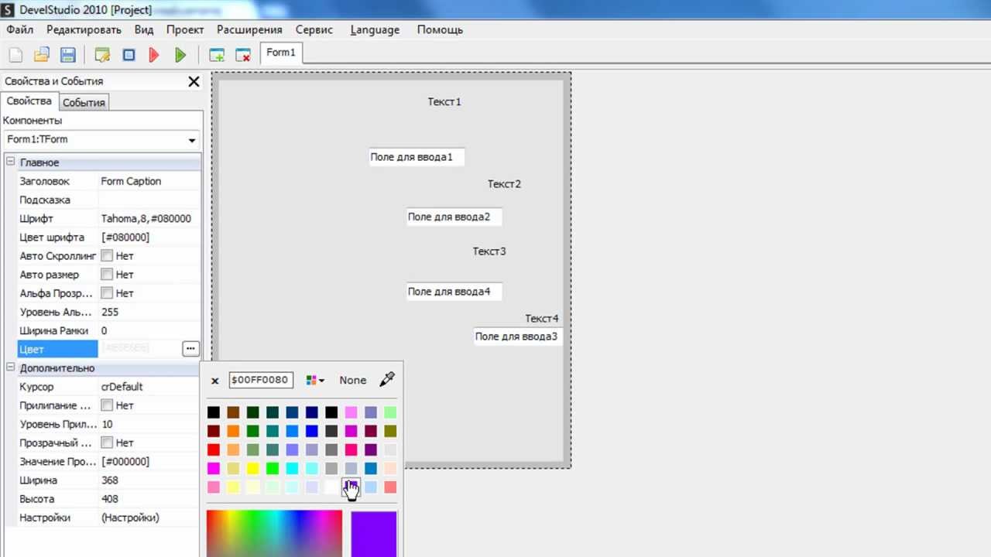The image size is (991, 557).
Task: Select the Текст4 label on the form
Action: (x=542, y=319)
